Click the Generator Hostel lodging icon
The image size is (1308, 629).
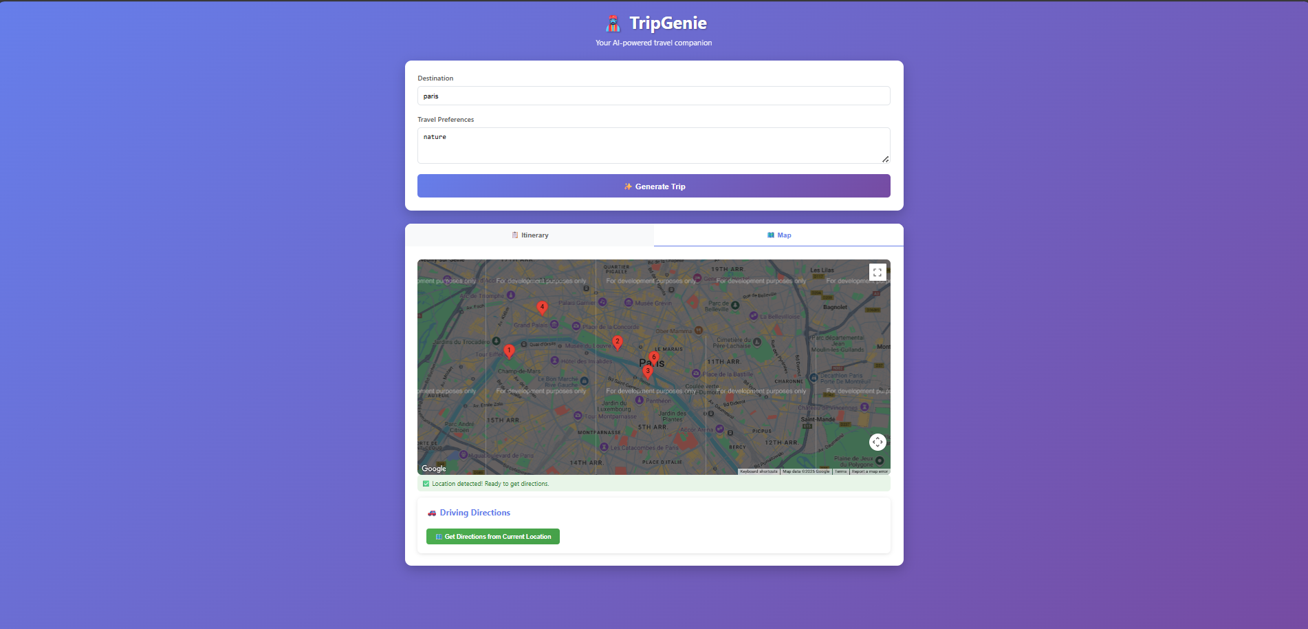(697, 279)
